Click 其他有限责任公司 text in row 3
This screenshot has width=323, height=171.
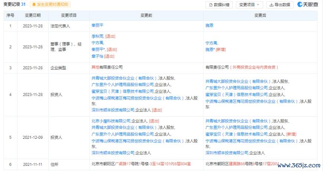(x=107, y=67)
